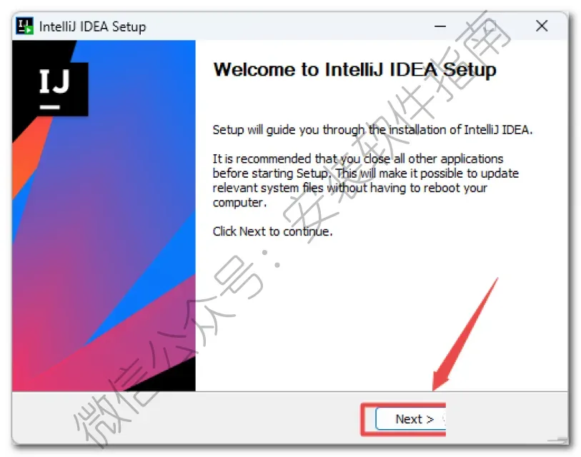Click the Welcome to IntelliJ IDEA Setup heading
This screenshot has width=581, height=457.
click(x=355, y=70)
